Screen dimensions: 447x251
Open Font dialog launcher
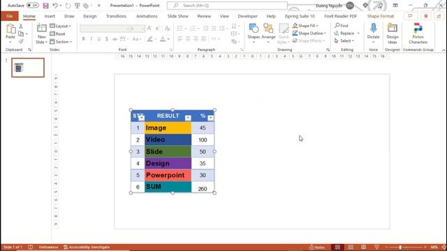pyautogui.click(x=171, y=50)
